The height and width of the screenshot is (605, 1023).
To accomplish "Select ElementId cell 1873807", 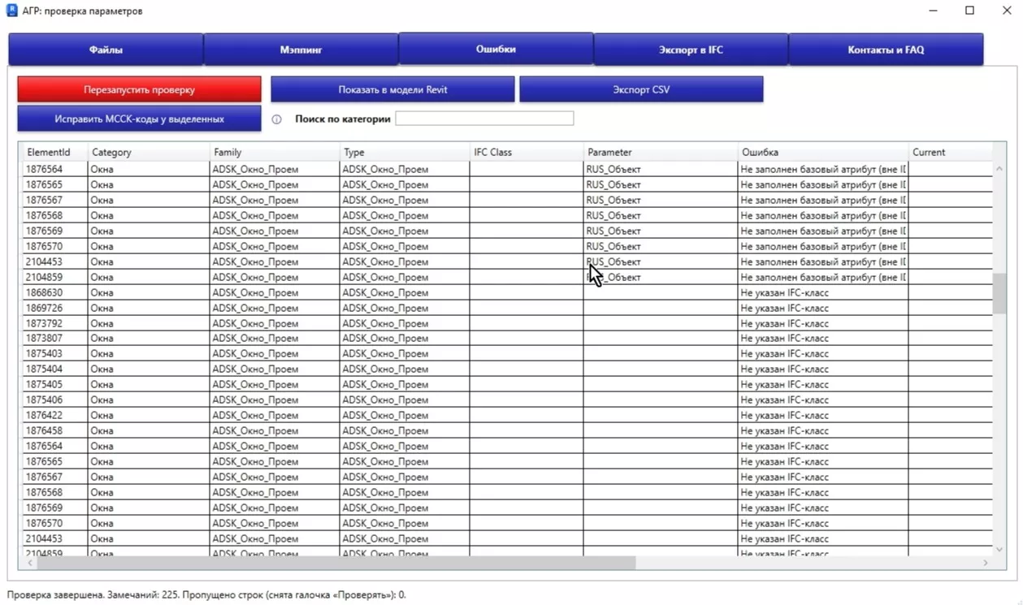I will (55, 339).
